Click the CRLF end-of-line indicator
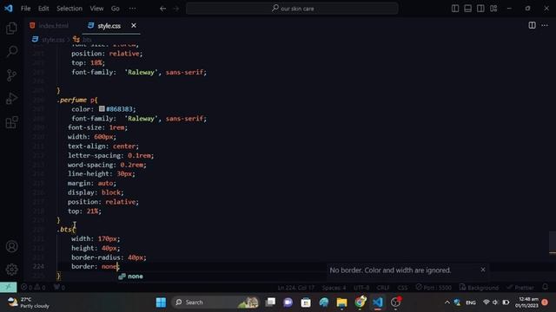The height and width of the screenshot is (312, 556). (383, 288)
